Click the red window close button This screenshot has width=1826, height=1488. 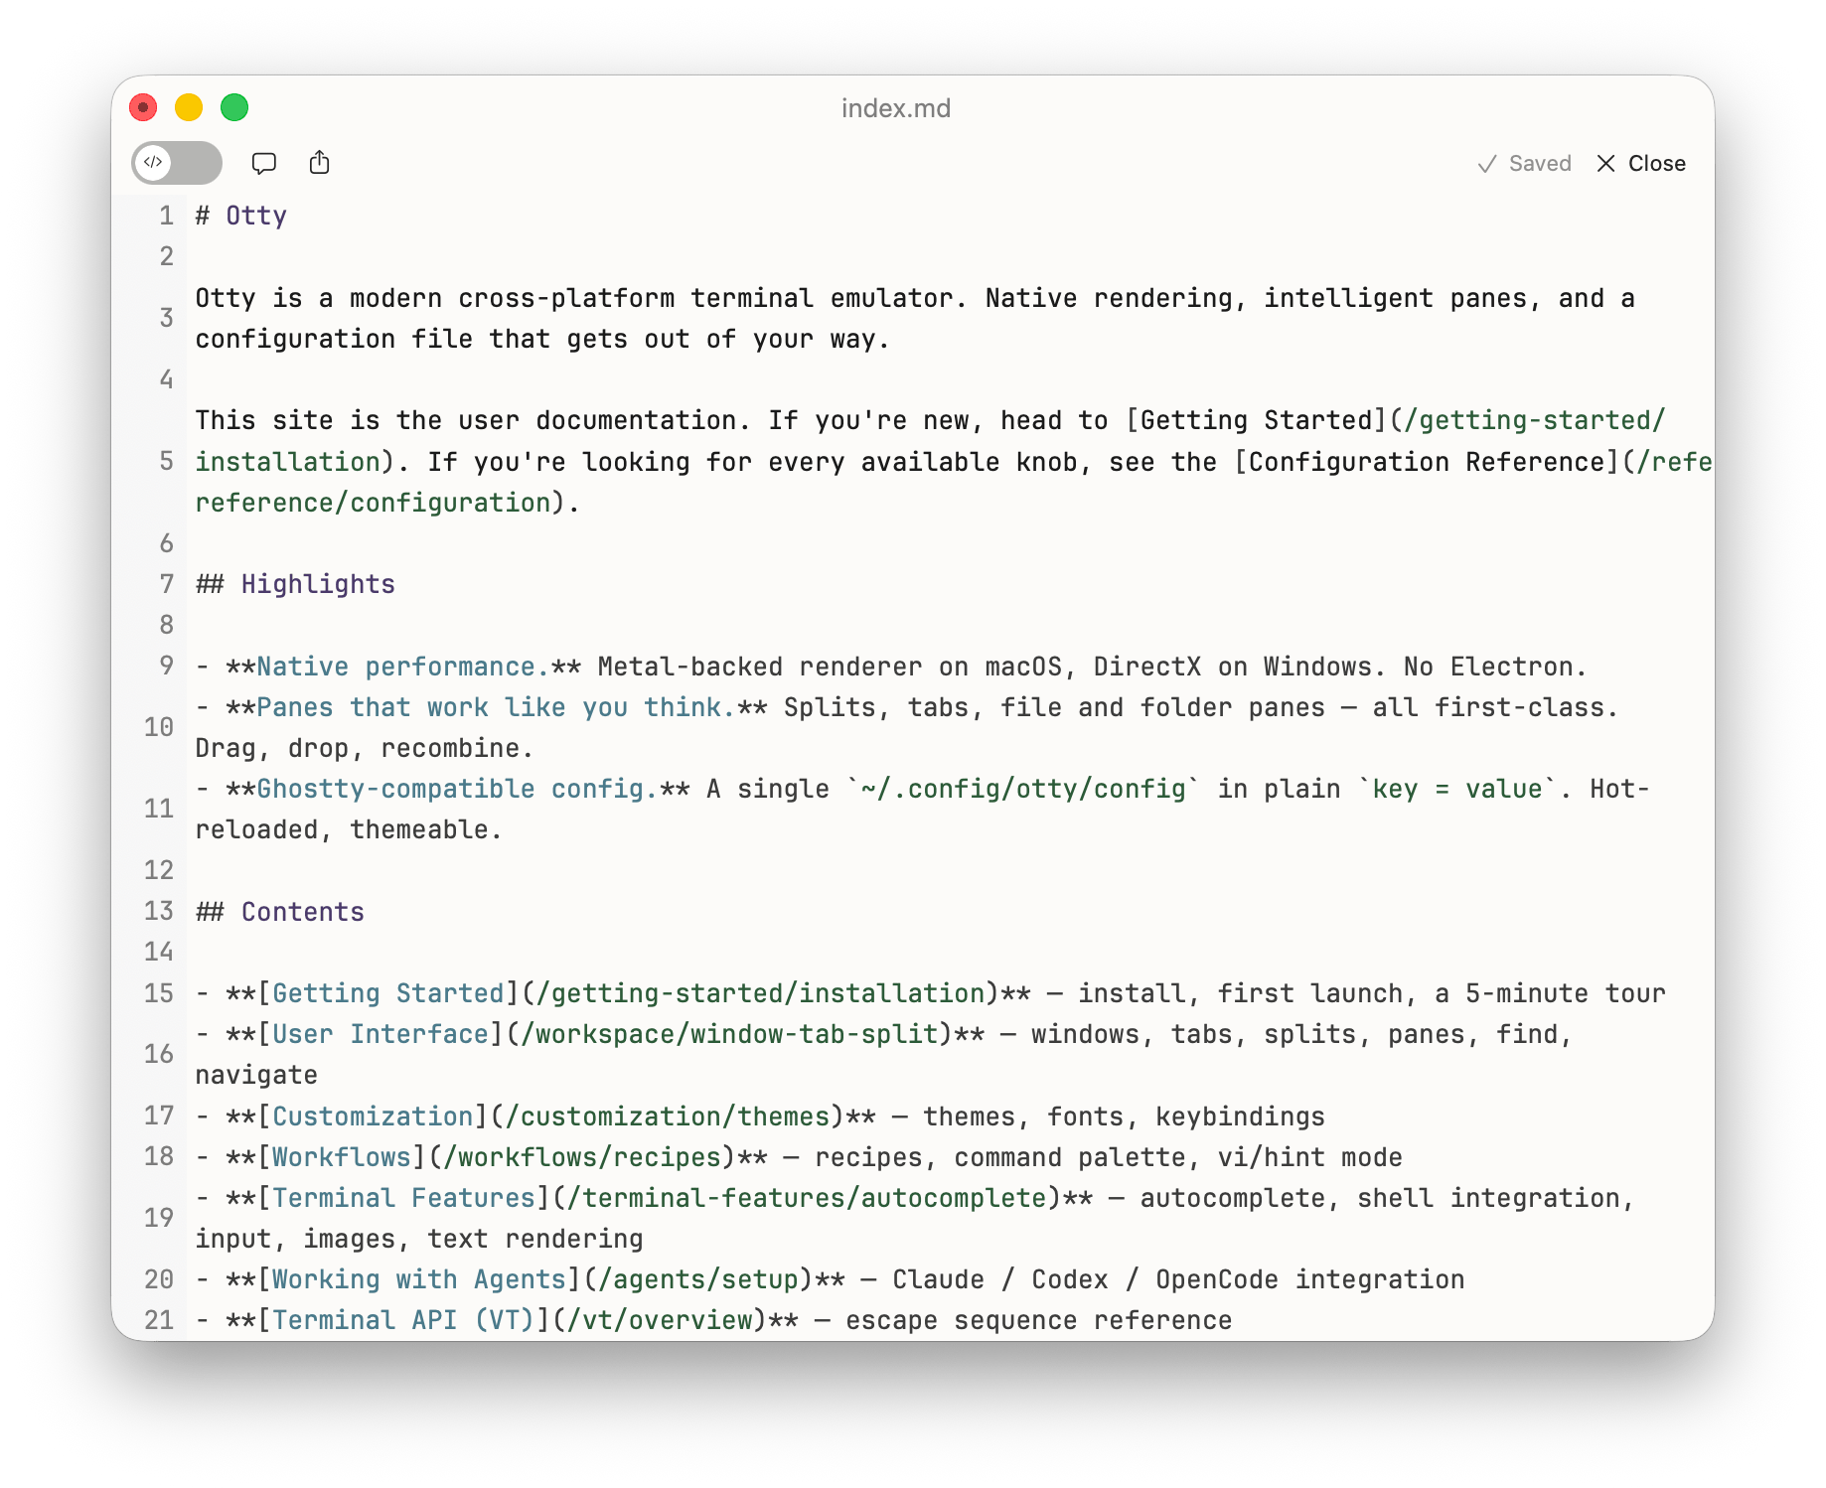point(144,107)
